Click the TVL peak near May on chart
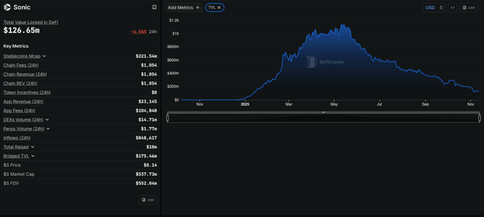The height and width of the screenshot is (217, 484). coord(342,25)
